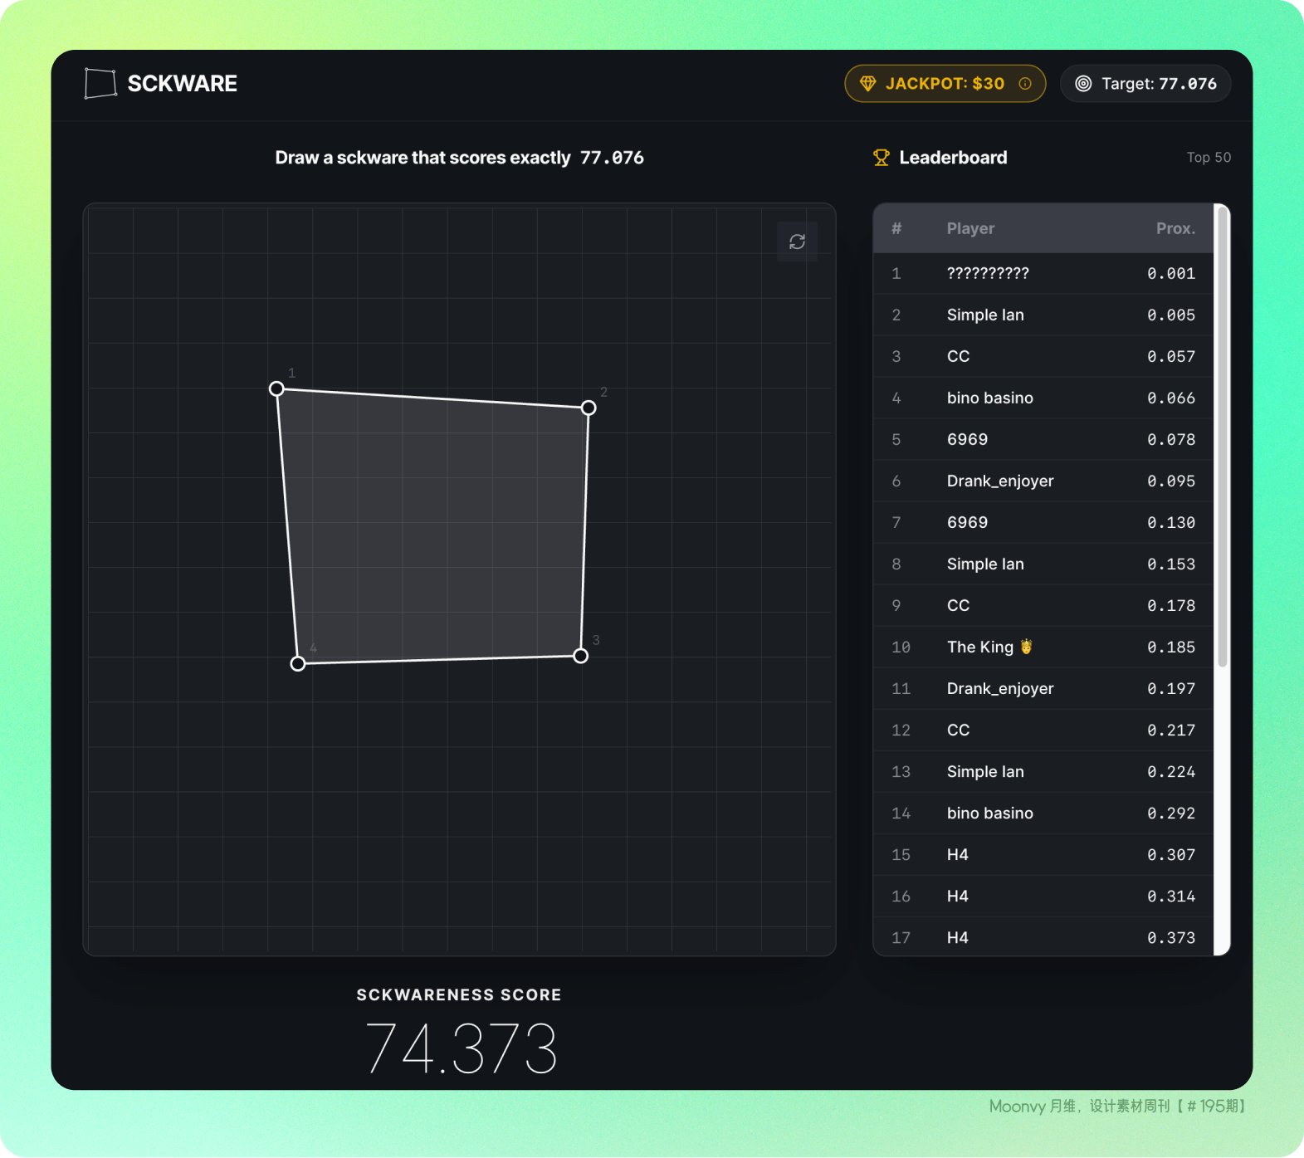Click The King crown emoji
This screenshot has width=1304, height=1158.
tap(1027, 647)
